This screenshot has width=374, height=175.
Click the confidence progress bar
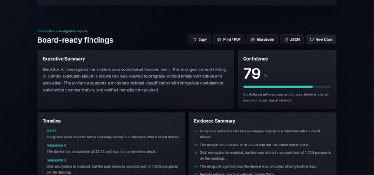(287, 87)
